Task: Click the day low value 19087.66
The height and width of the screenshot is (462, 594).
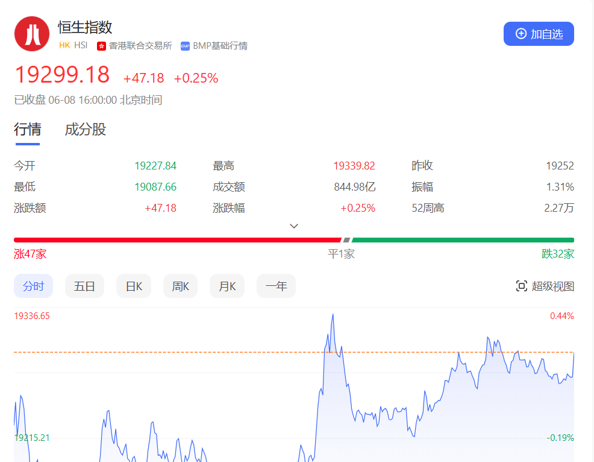Action: pos(155,187)
